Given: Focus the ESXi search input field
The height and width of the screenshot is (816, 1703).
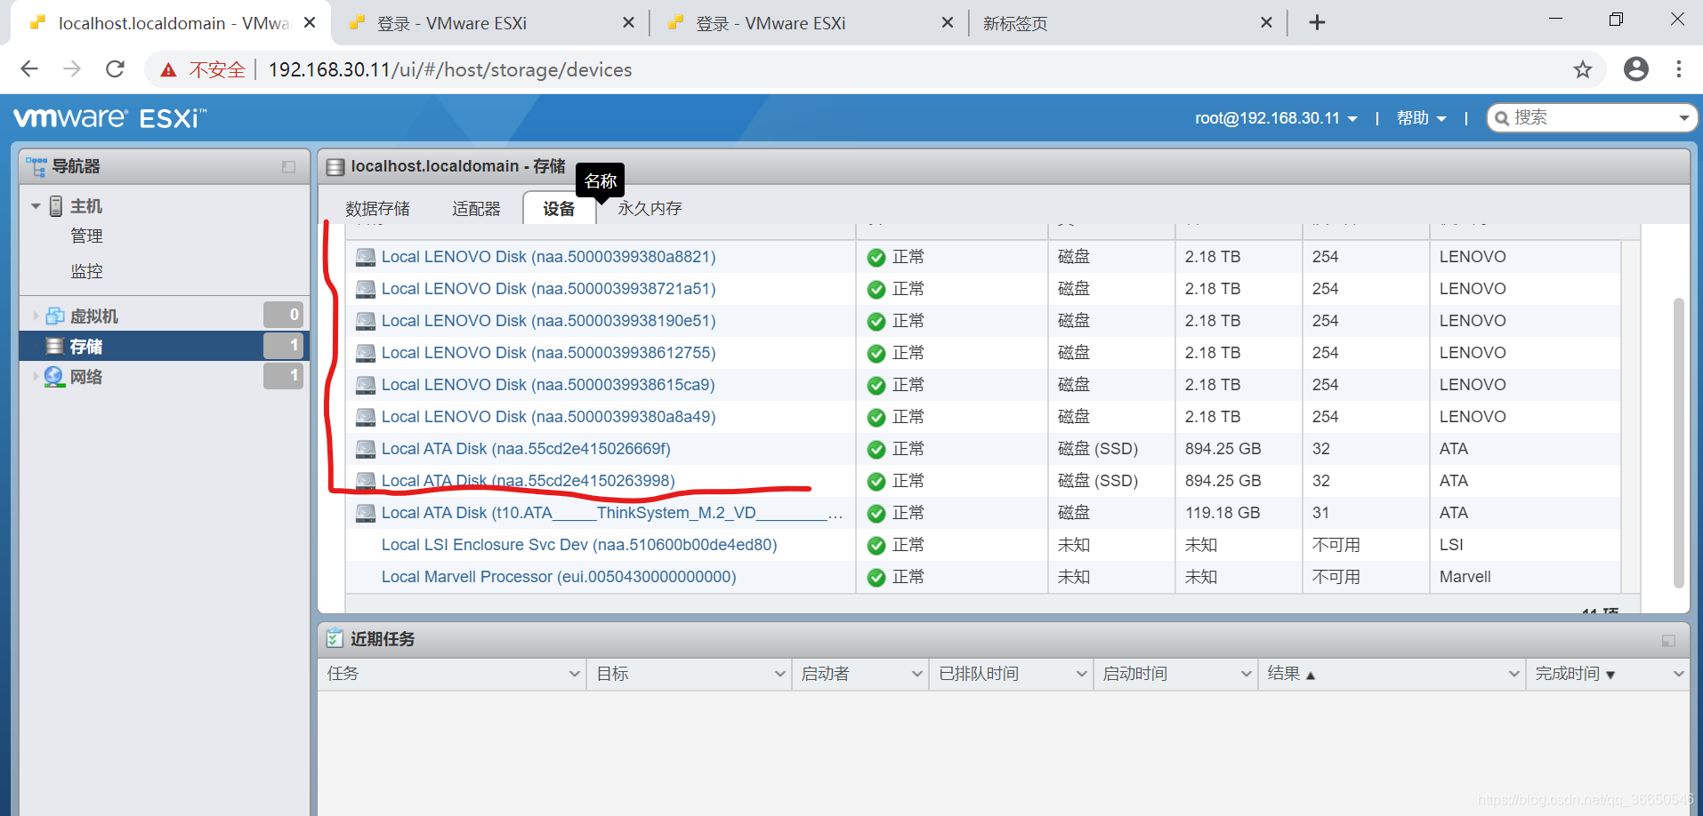Looking at the screenshot, I should (1593, 118).
